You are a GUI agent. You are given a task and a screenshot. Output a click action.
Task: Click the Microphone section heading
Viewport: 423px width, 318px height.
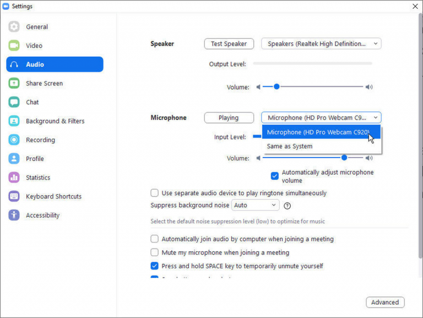(x=169, y=118)
